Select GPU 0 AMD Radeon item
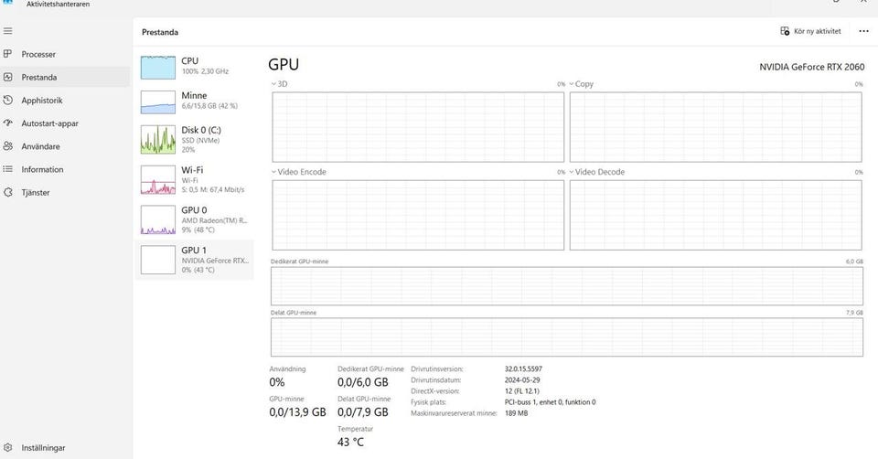The width and height of the screenshot is (878, 459). 194,219
